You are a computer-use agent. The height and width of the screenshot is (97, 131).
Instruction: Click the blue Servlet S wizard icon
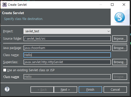tap(120, 17)
